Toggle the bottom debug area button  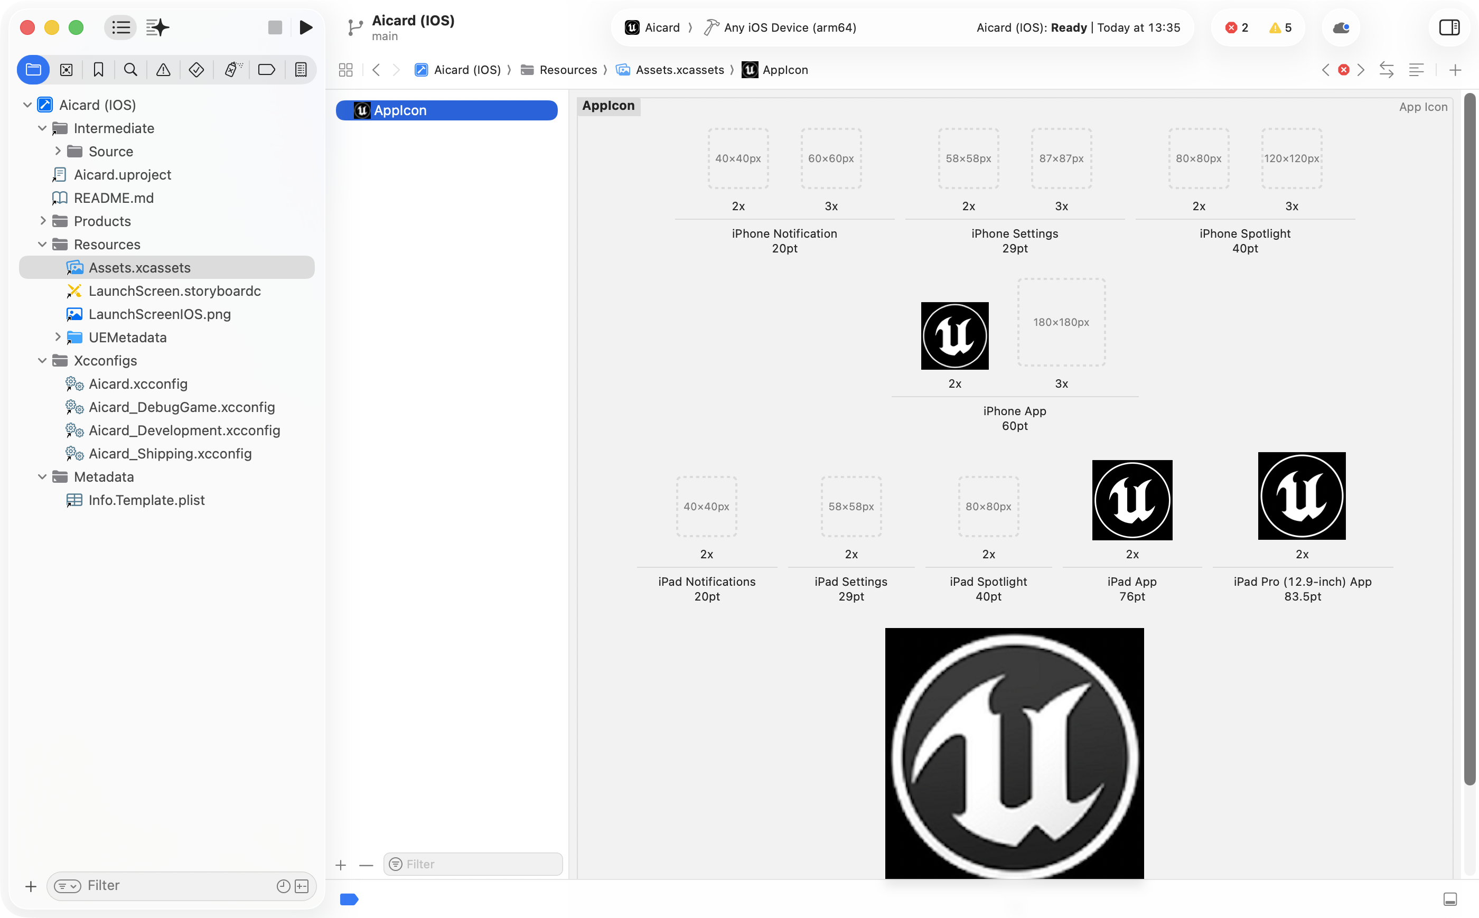pos(1450,899)
